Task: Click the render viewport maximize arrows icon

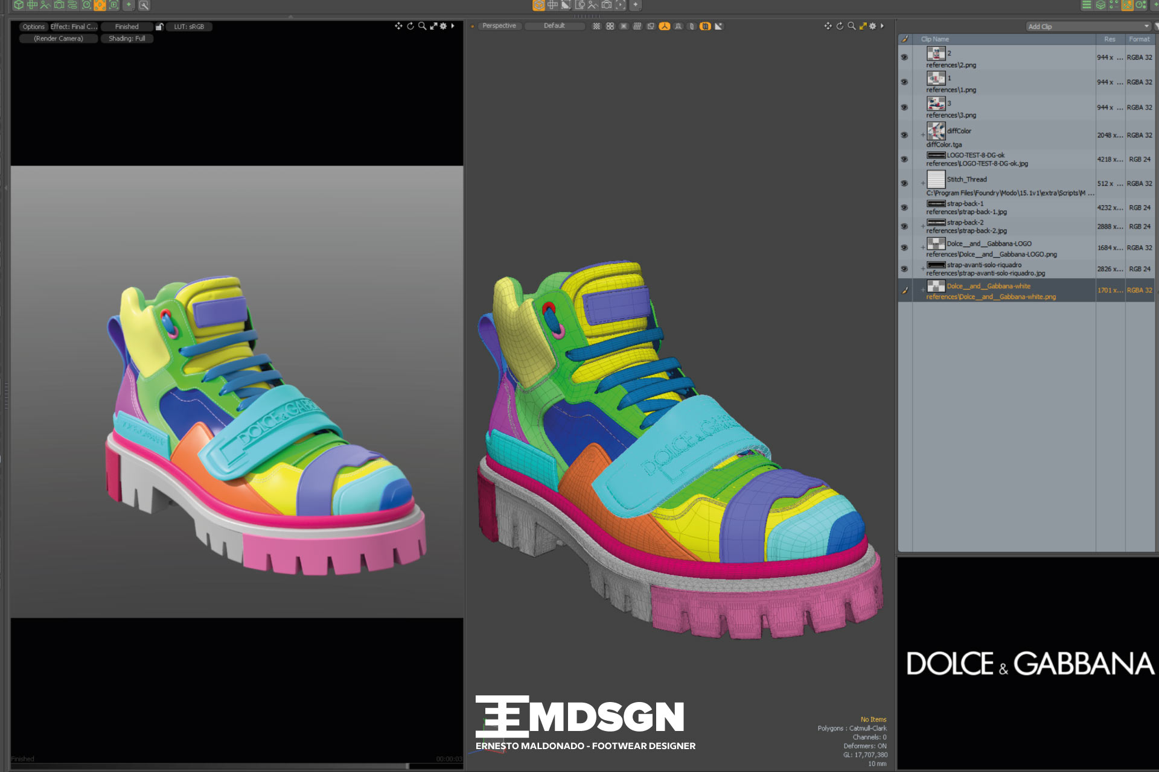Action: tap(433, 26)
